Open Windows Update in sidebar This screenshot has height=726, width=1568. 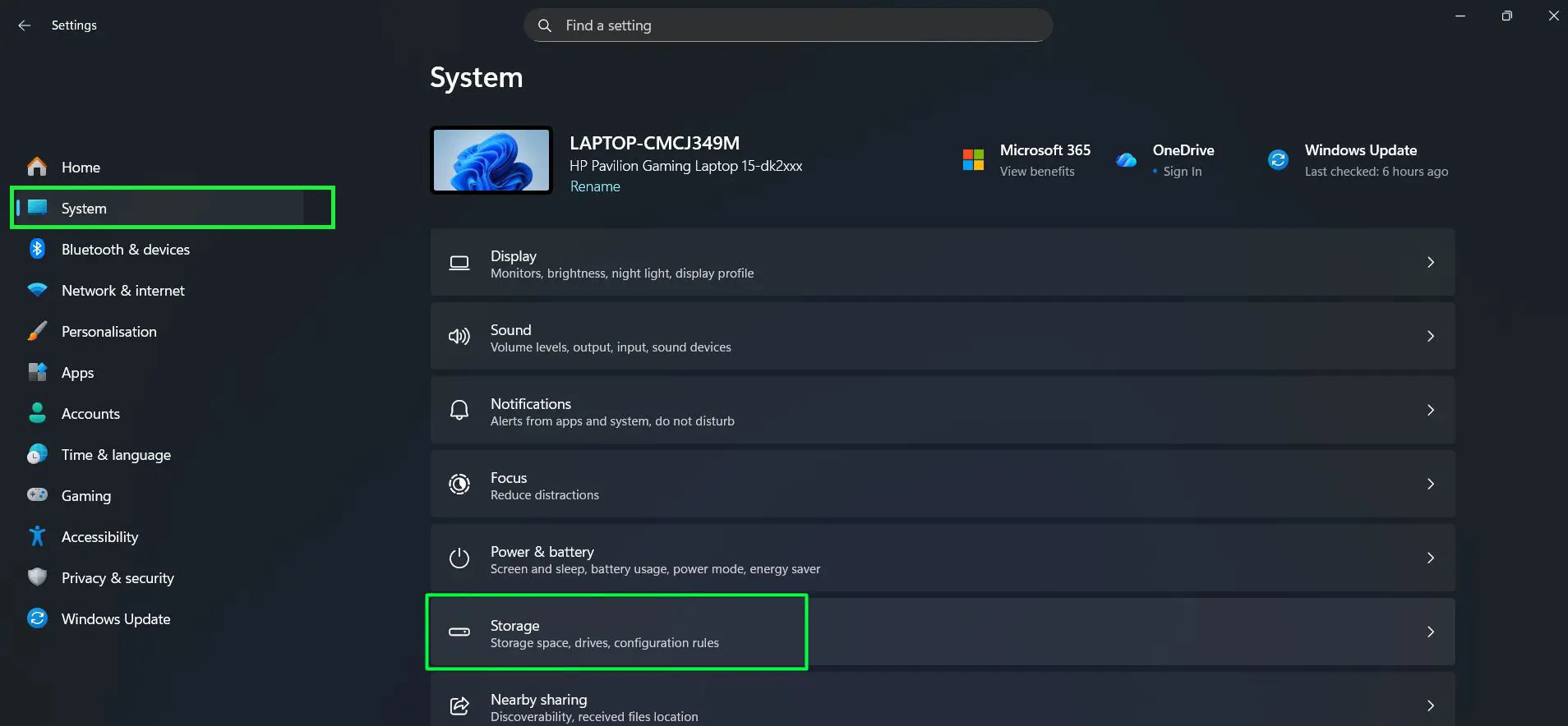(x=116, y=619)
